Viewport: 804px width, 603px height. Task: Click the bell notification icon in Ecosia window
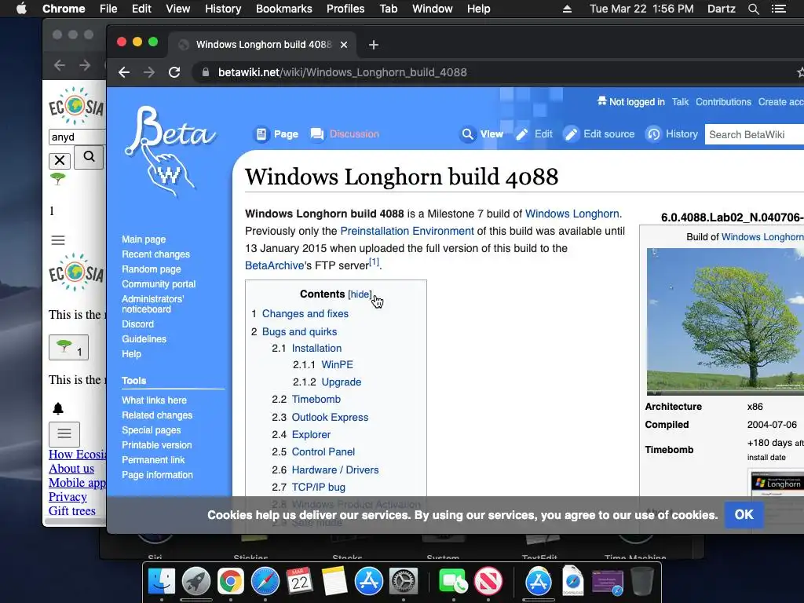tap(58, 408)
